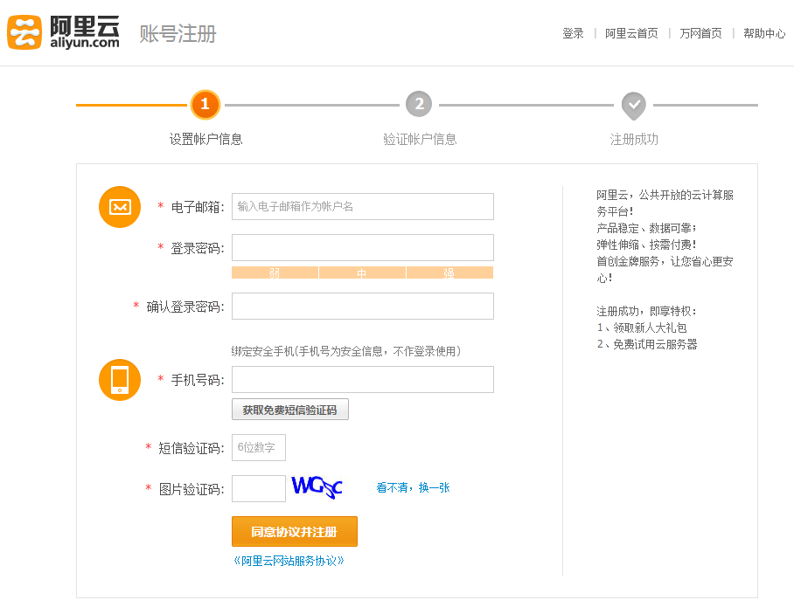Go to 阿里云首页 from header
This screenshot has width=794, height=600.
tap(631, 33)
